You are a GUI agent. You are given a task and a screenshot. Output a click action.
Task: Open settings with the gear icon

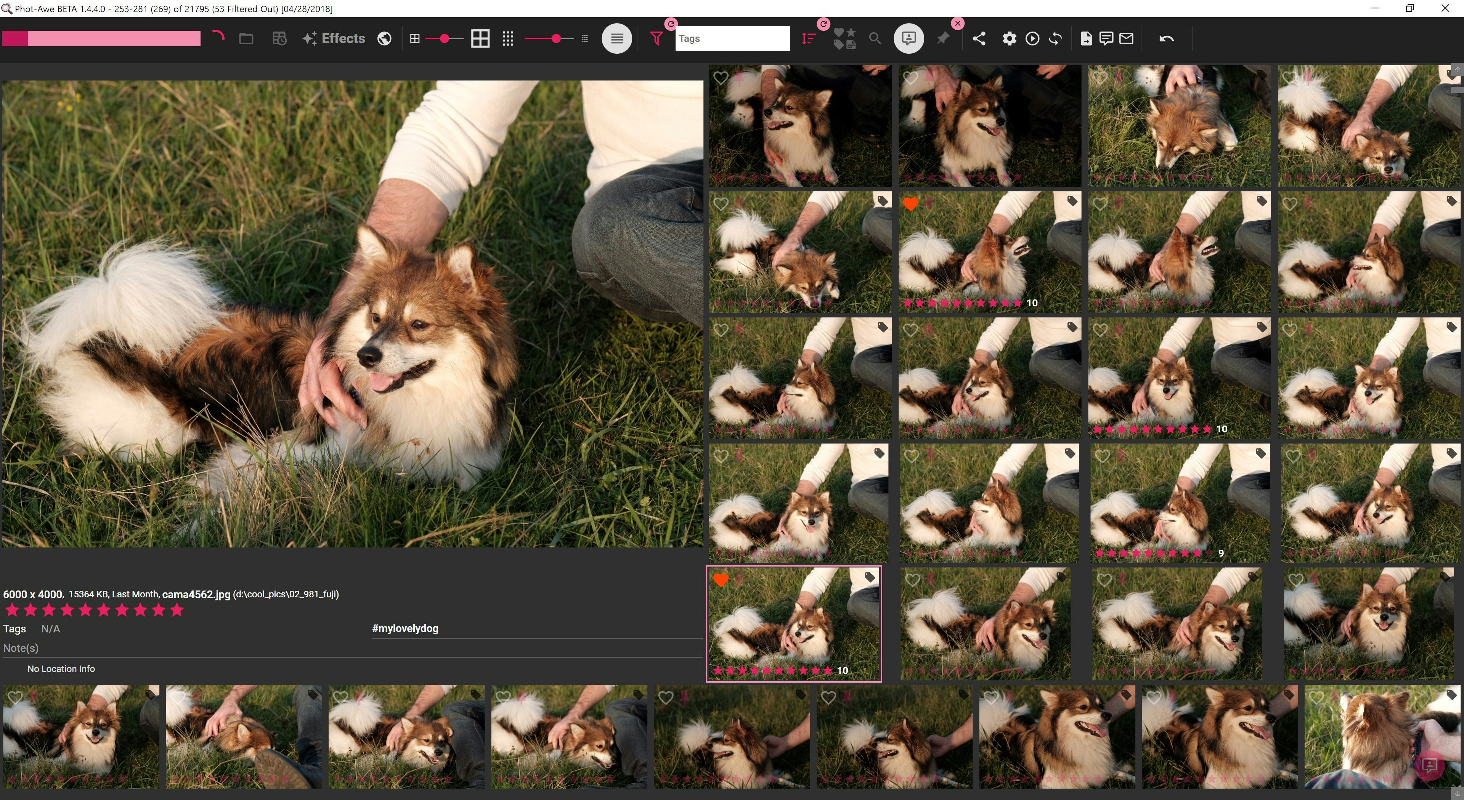pos(1009,38)
